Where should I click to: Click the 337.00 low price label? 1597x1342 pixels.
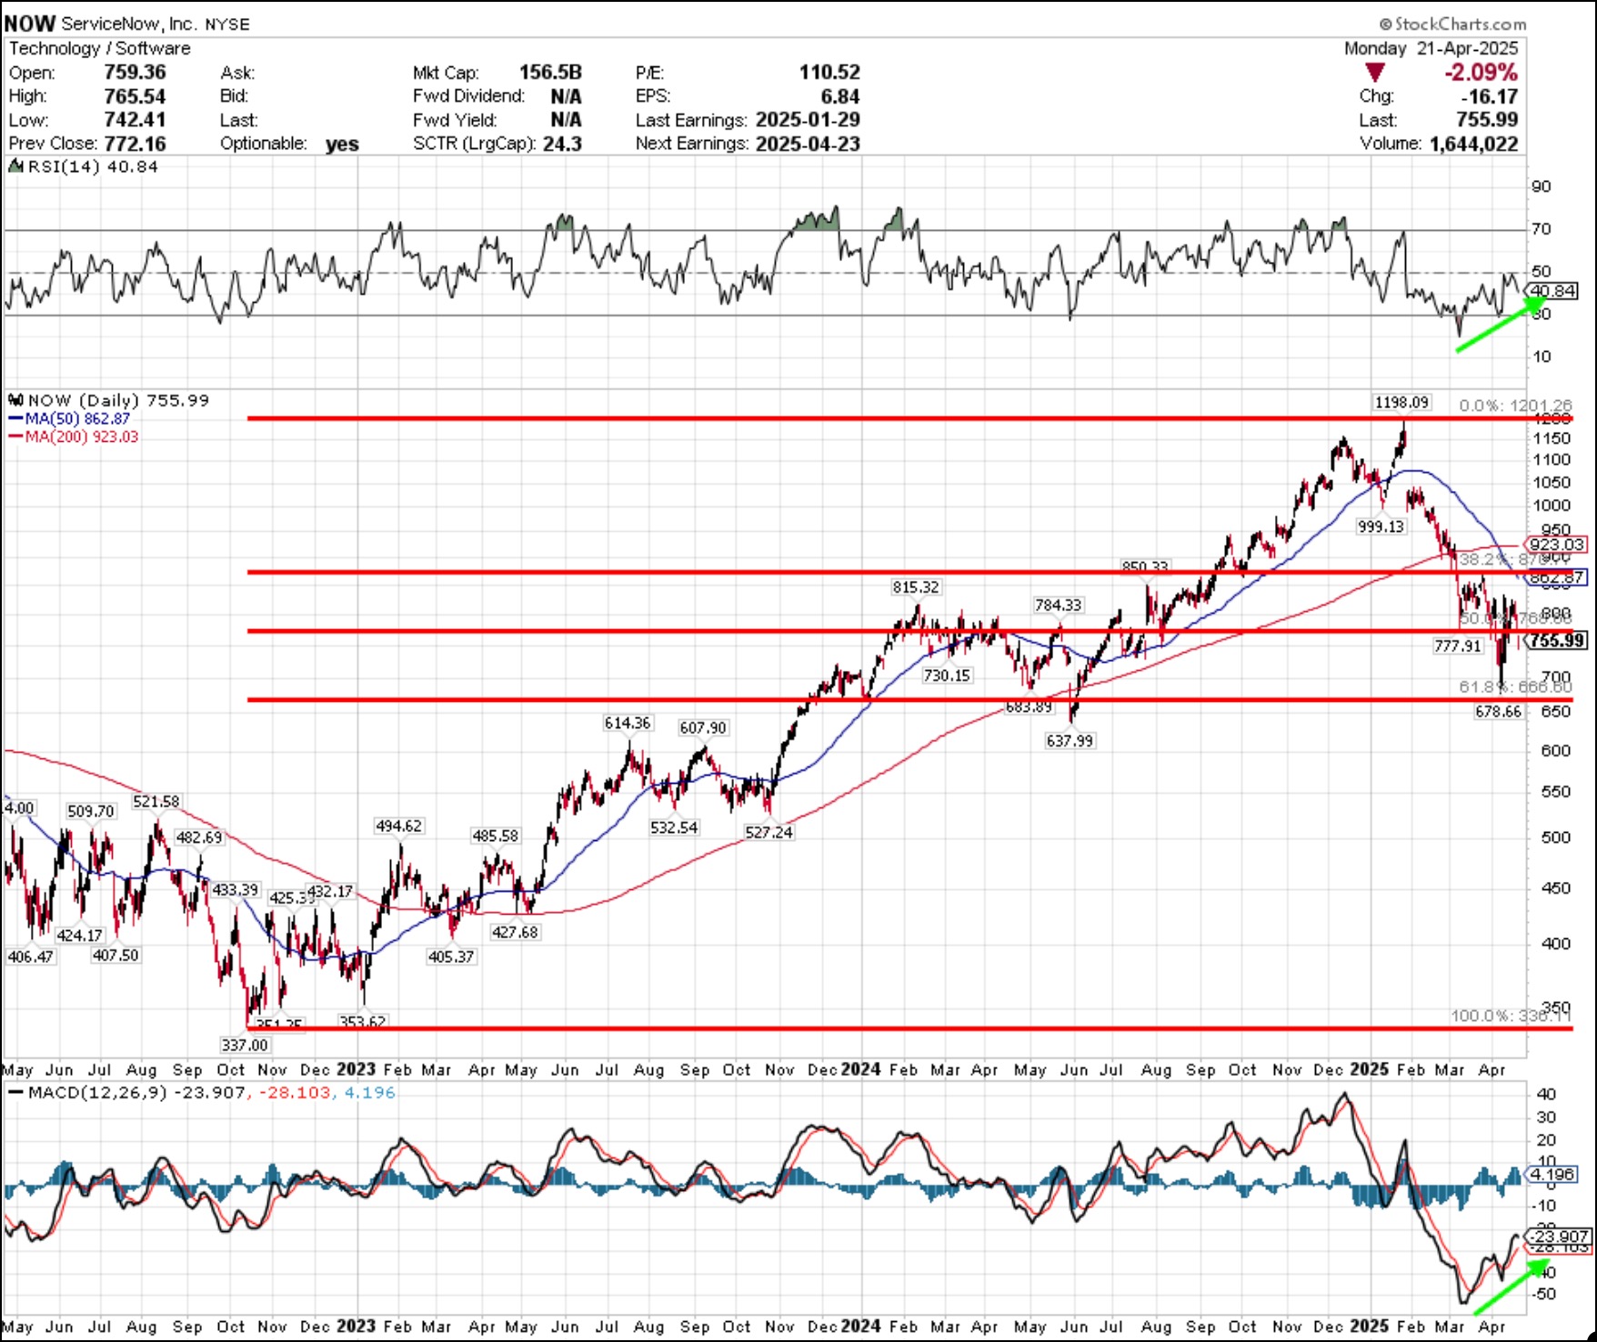(x=245, y=1046)
